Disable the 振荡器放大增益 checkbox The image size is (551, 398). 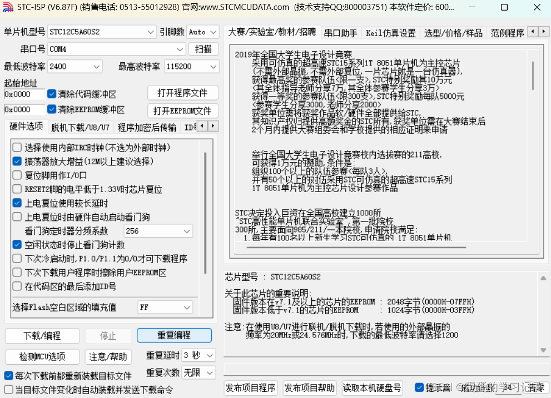(x=18, y=162)
